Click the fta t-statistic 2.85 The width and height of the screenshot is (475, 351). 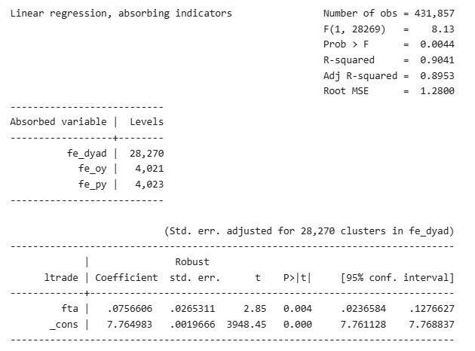(x=255, y=309)
